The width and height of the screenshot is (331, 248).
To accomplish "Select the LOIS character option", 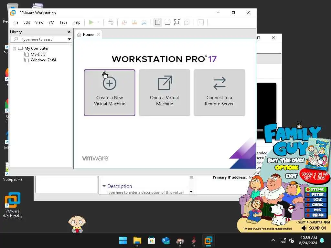I will point(316,200).
